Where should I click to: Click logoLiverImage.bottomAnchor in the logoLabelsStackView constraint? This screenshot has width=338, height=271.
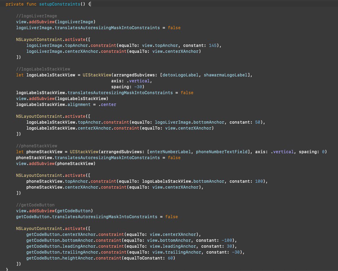click(x=190, y=122)
